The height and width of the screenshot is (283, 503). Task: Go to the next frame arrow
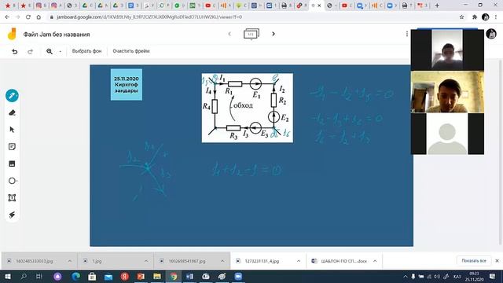pyautogui.click(x=274, y=34)
